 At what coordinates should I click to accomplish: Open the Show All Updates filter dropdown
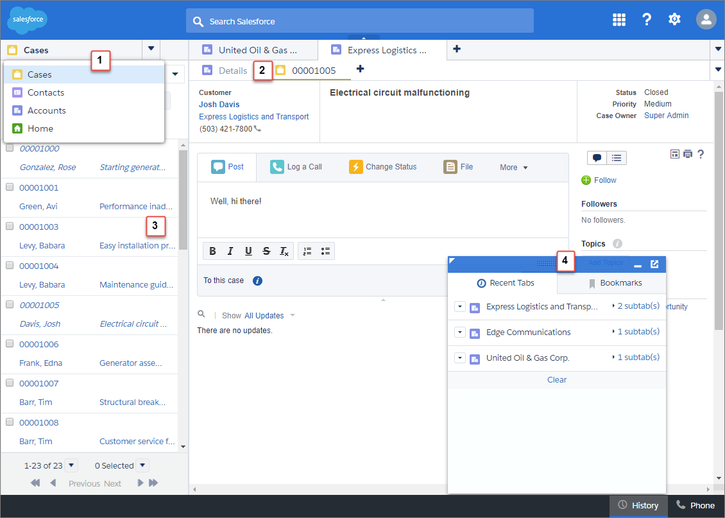292,315
